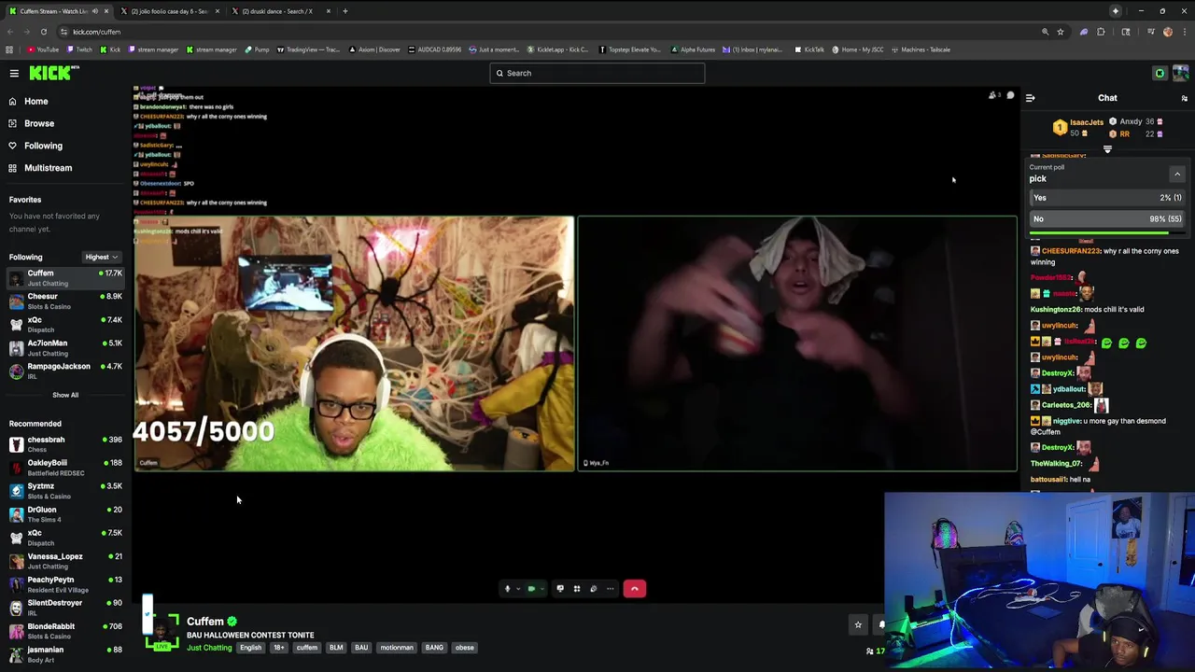Open recommended channel jasmanian
This screenshot has height=672, width=1195.
click(x=65, y=654)
